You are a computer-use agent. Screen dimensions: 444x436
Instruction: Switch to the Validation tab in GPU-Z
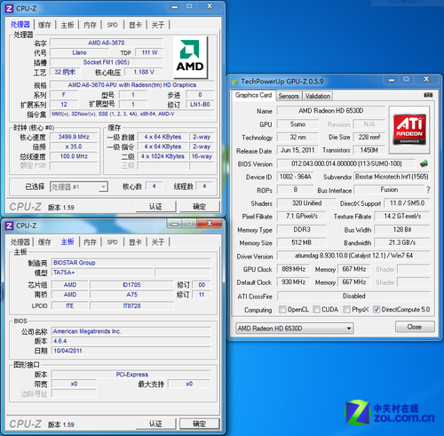tap(318, 96)
